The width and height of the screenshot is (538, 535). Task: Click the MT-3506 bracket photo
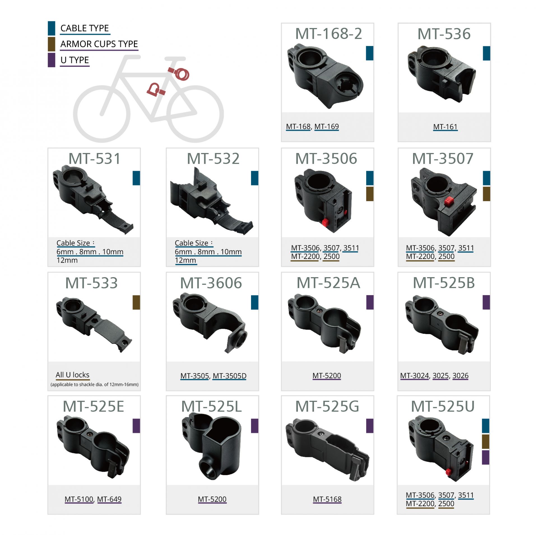[323, 201]
